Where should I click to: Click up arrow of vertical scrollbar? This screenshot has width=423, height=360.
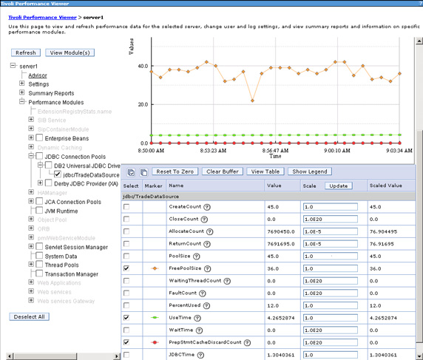tap(419, 41)
